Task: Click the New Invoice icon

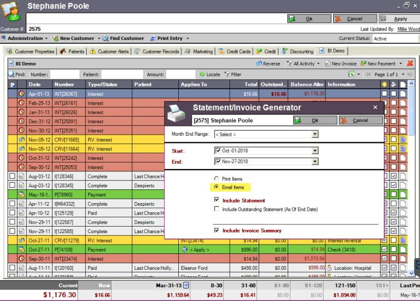Action: point(327,63)
